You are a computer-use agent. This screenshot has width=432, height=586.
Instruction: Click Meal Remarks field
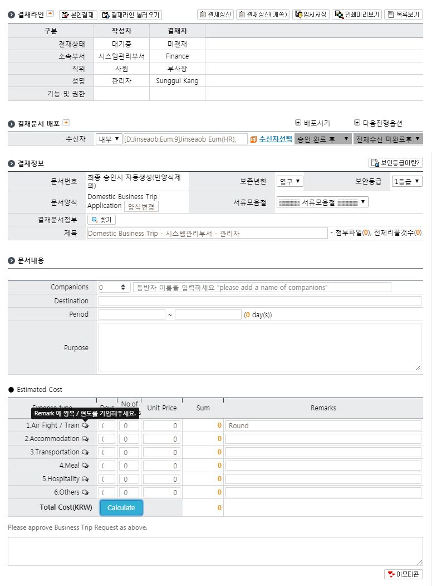point(323,466)
